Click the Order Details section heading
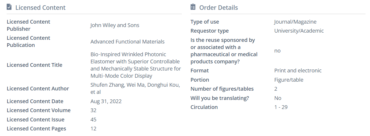 point(219,8)
